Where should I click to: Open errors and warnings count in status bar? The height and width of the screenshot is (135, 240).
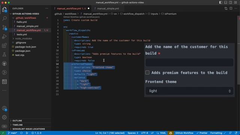click(36, 133)
